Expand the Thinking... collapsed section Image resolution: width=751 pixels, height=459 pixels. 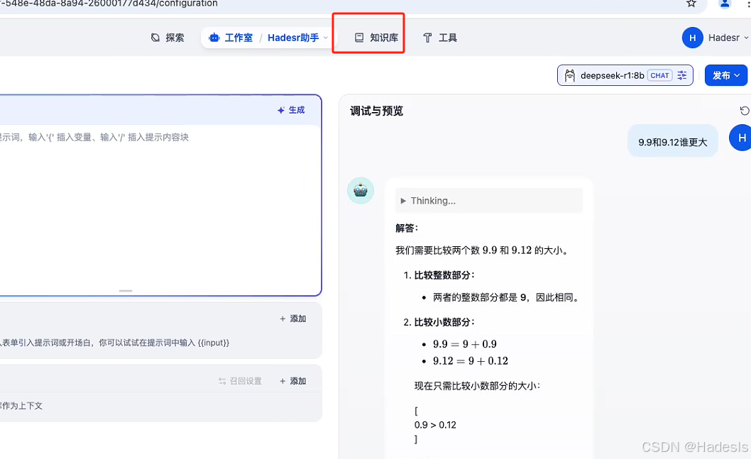tap(488, 201)
